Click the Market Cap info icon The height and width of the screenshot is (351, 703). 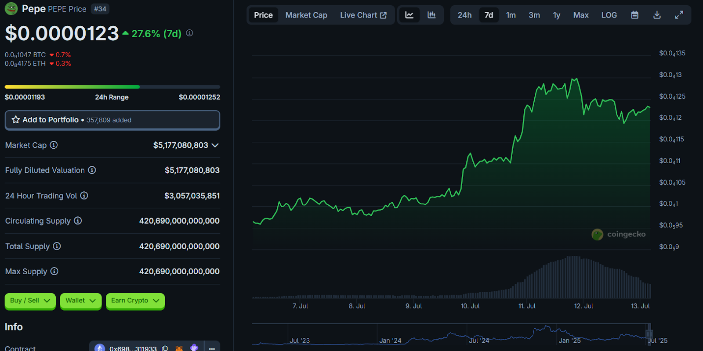(54, 145)
